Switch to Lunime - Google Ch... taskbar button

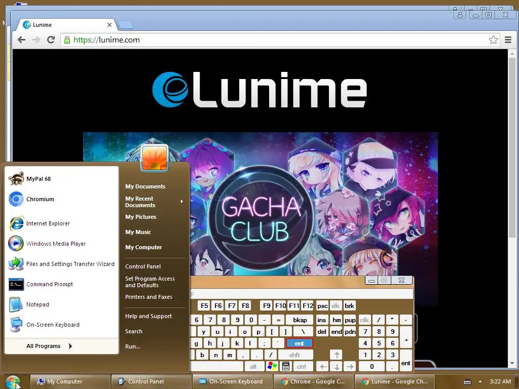[x=394, y=382]
